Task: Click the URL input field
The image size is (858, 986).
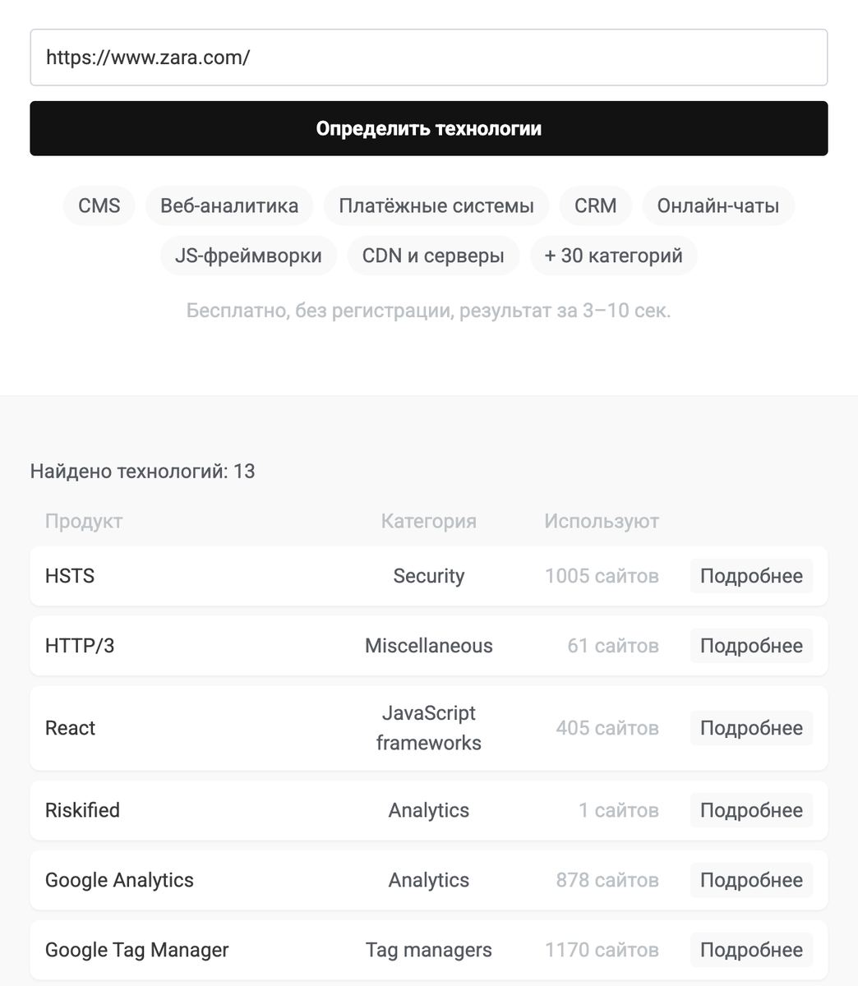Action: pos(428,58)
